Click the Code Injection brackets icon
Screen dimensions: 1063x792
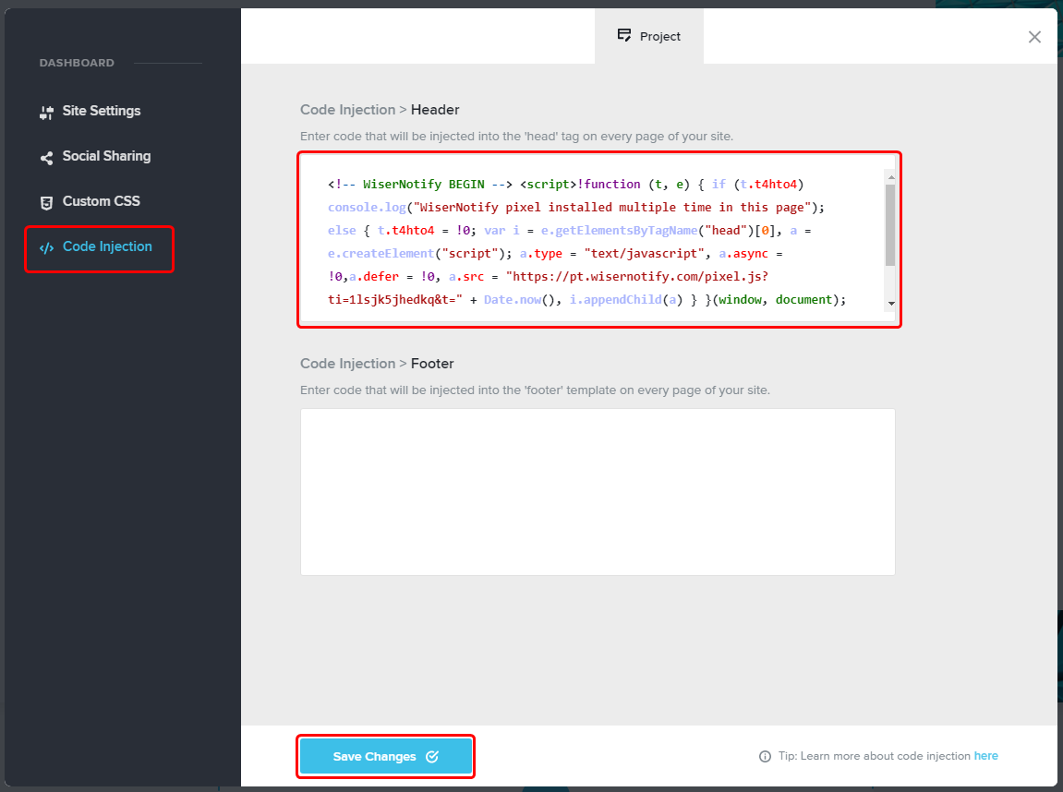(46, 247)
